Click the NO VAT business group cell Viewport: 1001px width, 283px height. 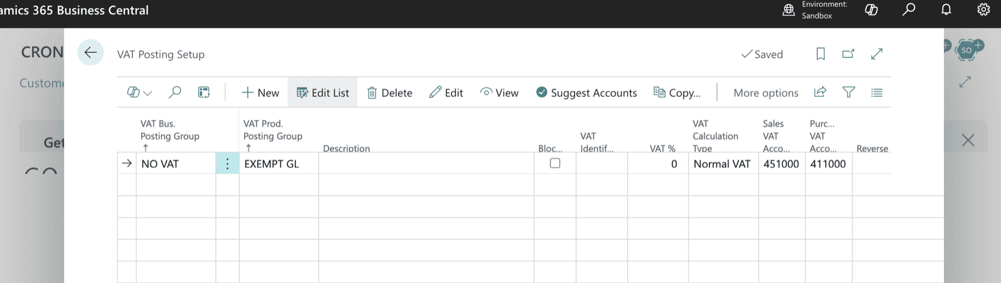(x=176, y=164)
